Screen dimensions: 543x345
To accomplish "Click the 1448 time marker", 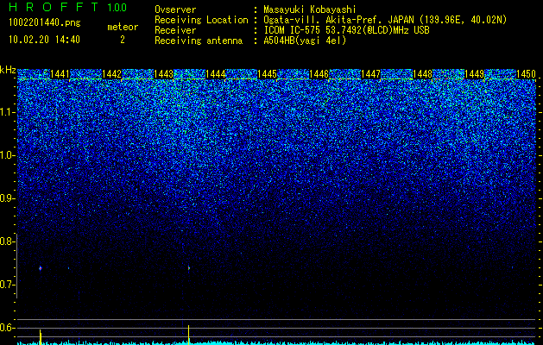I will [422, 74].
